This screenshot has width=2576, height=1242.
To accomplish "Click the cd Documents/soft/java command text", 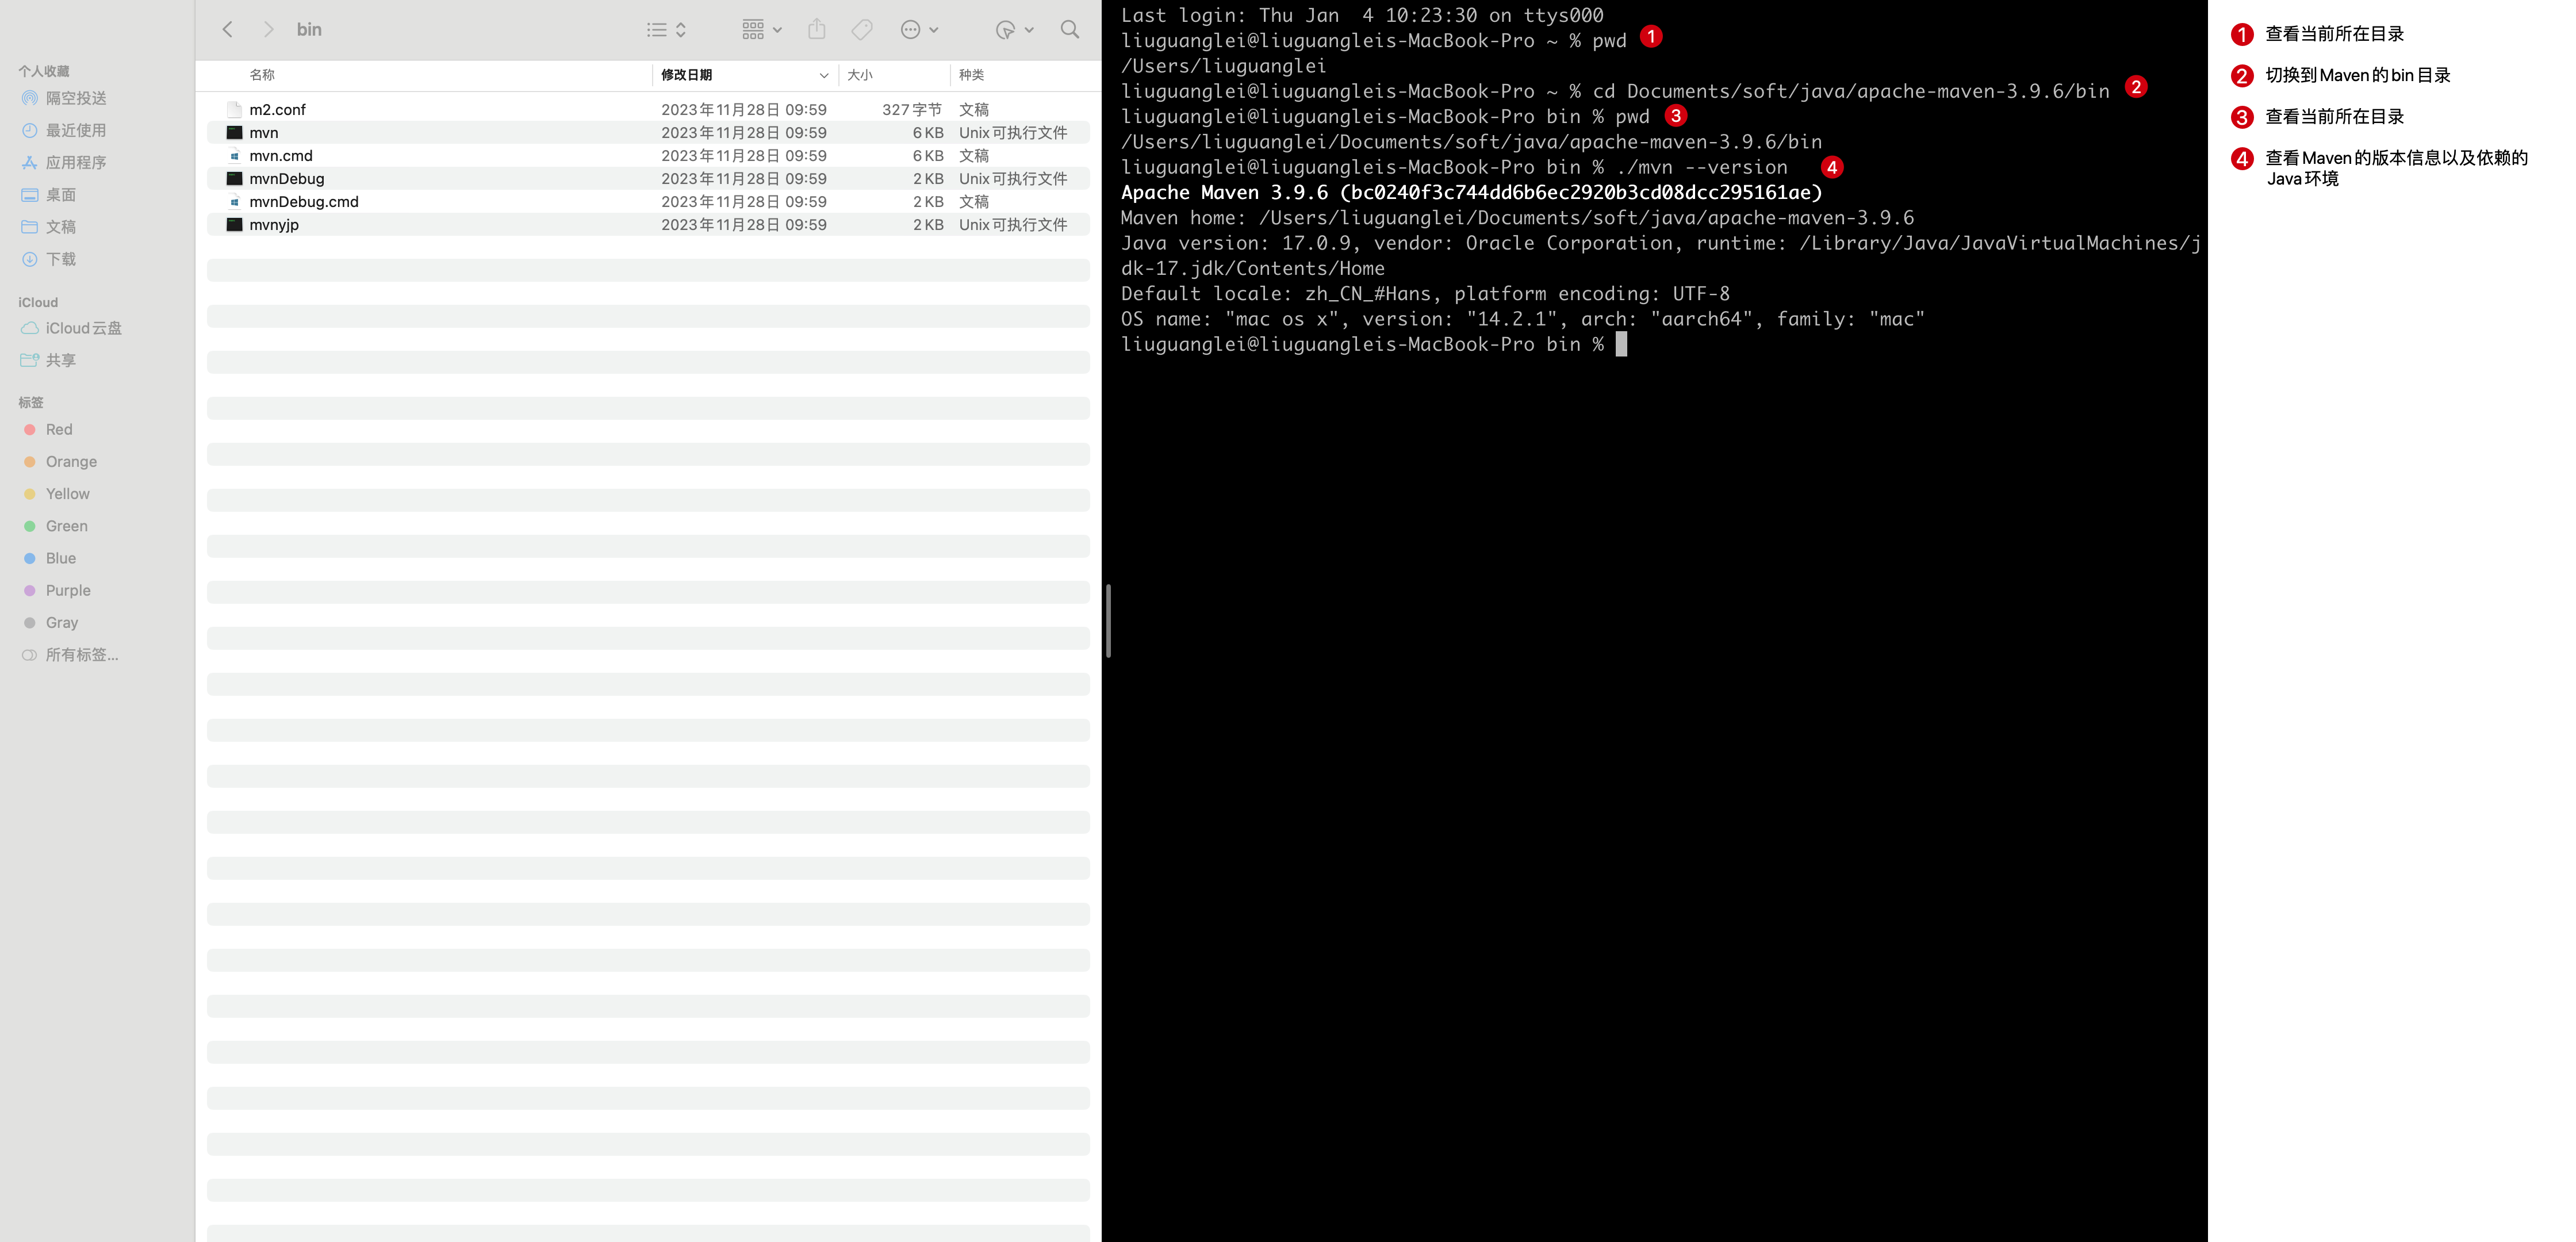I will (1851, 91).
